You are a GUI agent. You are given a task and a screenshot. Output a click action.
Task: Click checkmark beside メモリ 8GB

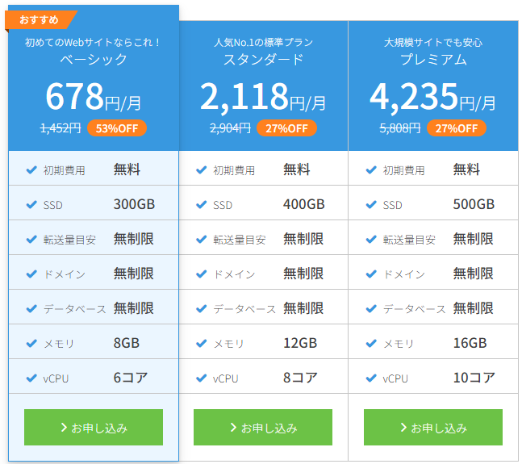pos(31,343)
